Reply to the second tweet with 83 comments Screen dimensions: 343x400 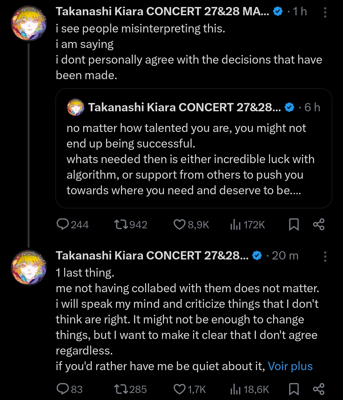coord(63,389)
